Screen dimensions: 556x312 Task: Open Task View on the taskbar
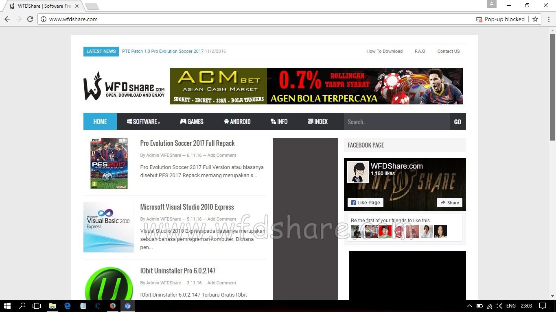[37, 306]
